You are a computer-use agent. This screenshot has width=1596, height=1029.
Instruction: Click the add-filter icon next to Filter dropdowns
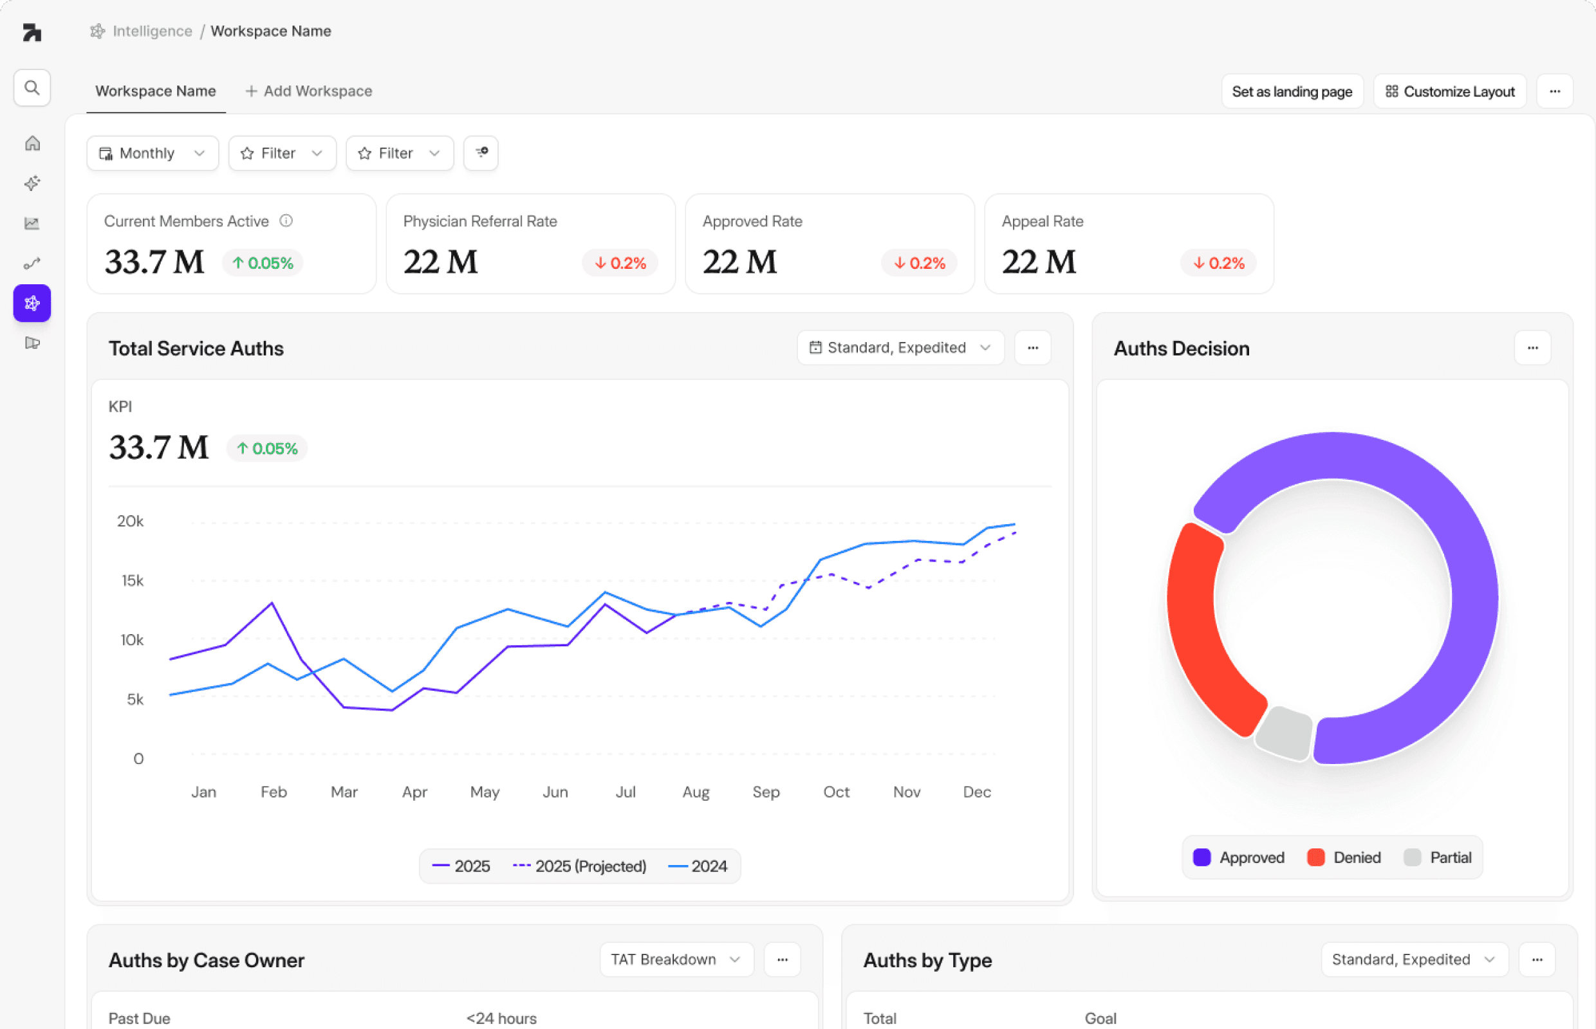point(481,153)
